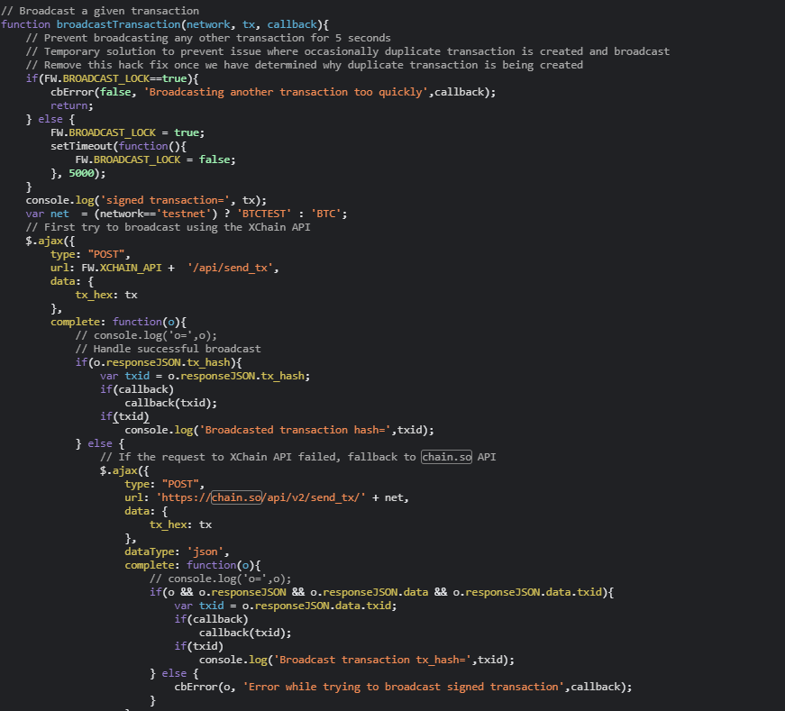Click the '// Broadcast a given transaction' comment

click(100, 11)
